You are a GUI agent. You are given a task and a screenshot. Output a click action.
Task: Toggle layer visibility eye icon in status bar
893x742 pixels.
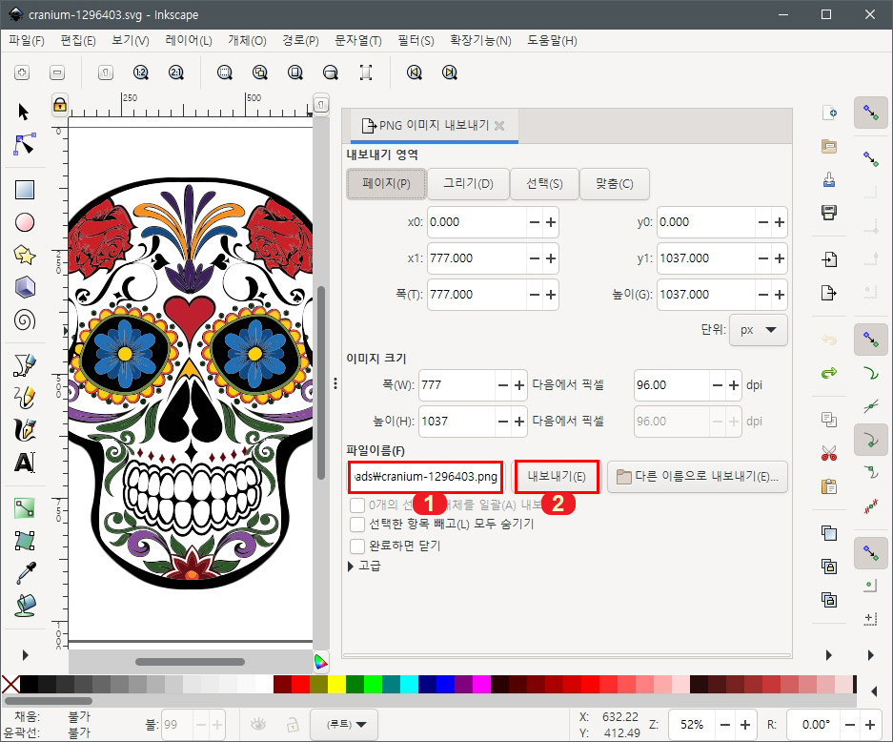pyautogui.click(x=258, y=724)
